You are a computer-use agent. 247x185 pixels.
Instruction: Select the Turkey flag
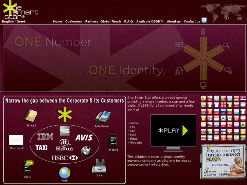[230, 125]
